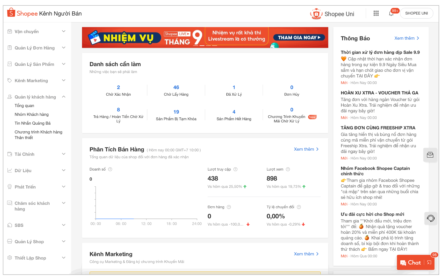The image size is (442, 280).
Task: Open the 46 Chờ Lấy Hàng orders
Action: (x=176, y=90)
